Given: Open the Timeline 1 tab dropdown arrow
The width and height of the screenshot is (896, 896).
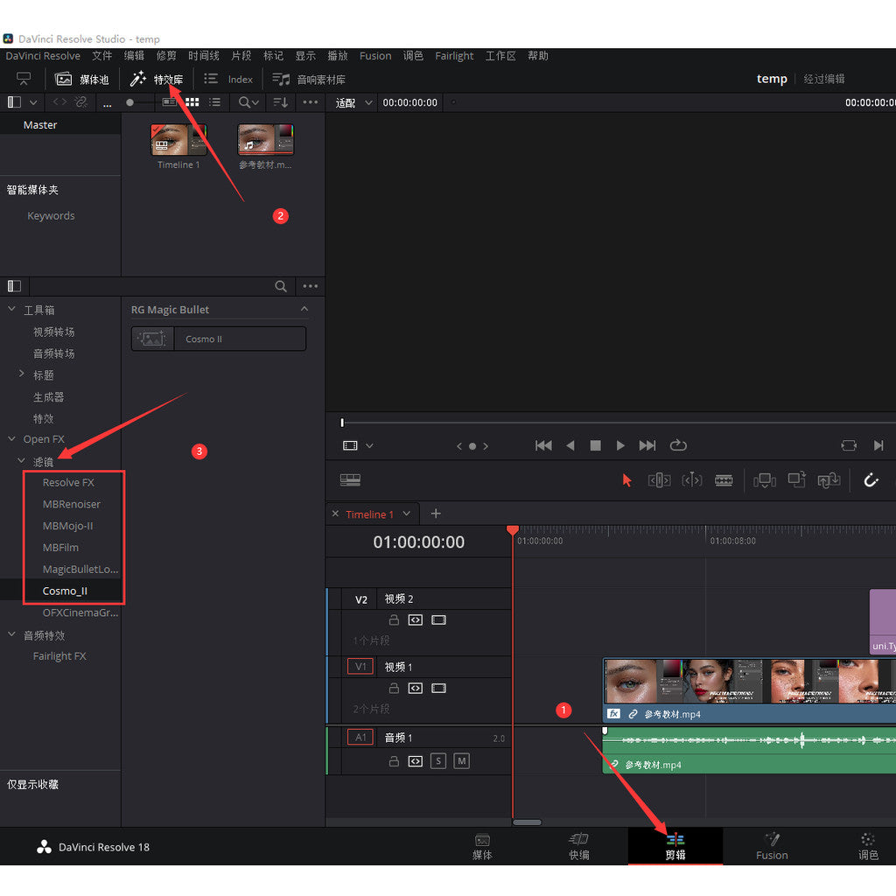Looking at the screenshot, I should click(x=406, y=514).
